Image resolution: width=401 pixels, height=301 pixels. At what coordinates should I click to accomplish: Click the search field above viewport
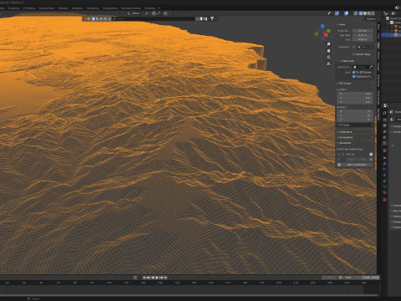tap(154, 18)
